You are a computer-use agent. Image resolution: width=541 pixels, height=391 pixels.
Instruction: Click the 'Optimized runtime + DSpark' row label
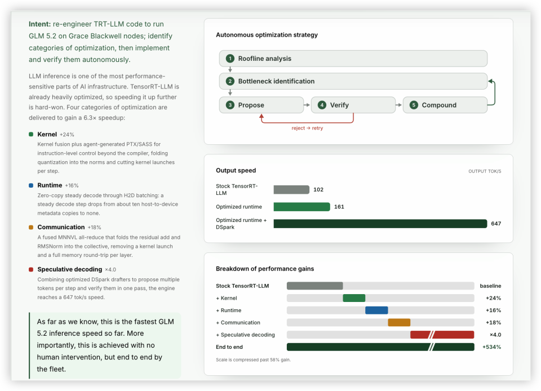pos(241,224)
